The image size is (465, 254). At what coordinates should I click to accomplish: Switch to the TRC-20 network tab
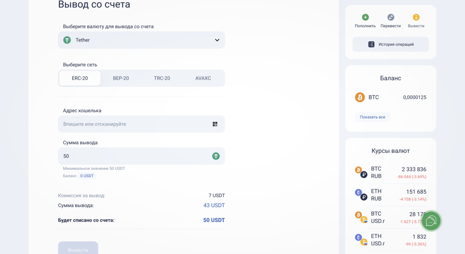tap(162, 78)
